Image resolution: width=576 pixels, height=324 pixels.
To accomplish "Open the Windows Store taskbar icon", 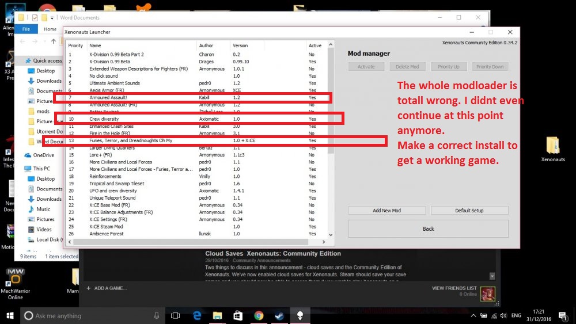I will 238,315.
